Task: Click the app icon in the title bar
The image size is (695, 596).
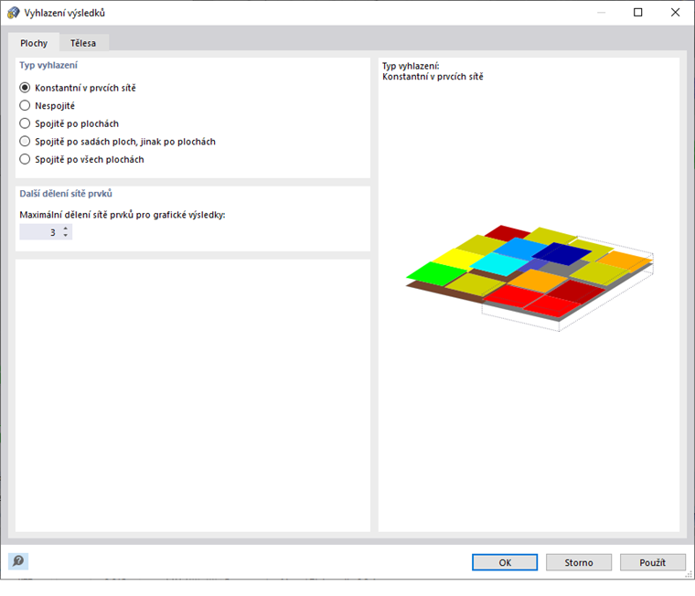Action: (x=14, y=13)
